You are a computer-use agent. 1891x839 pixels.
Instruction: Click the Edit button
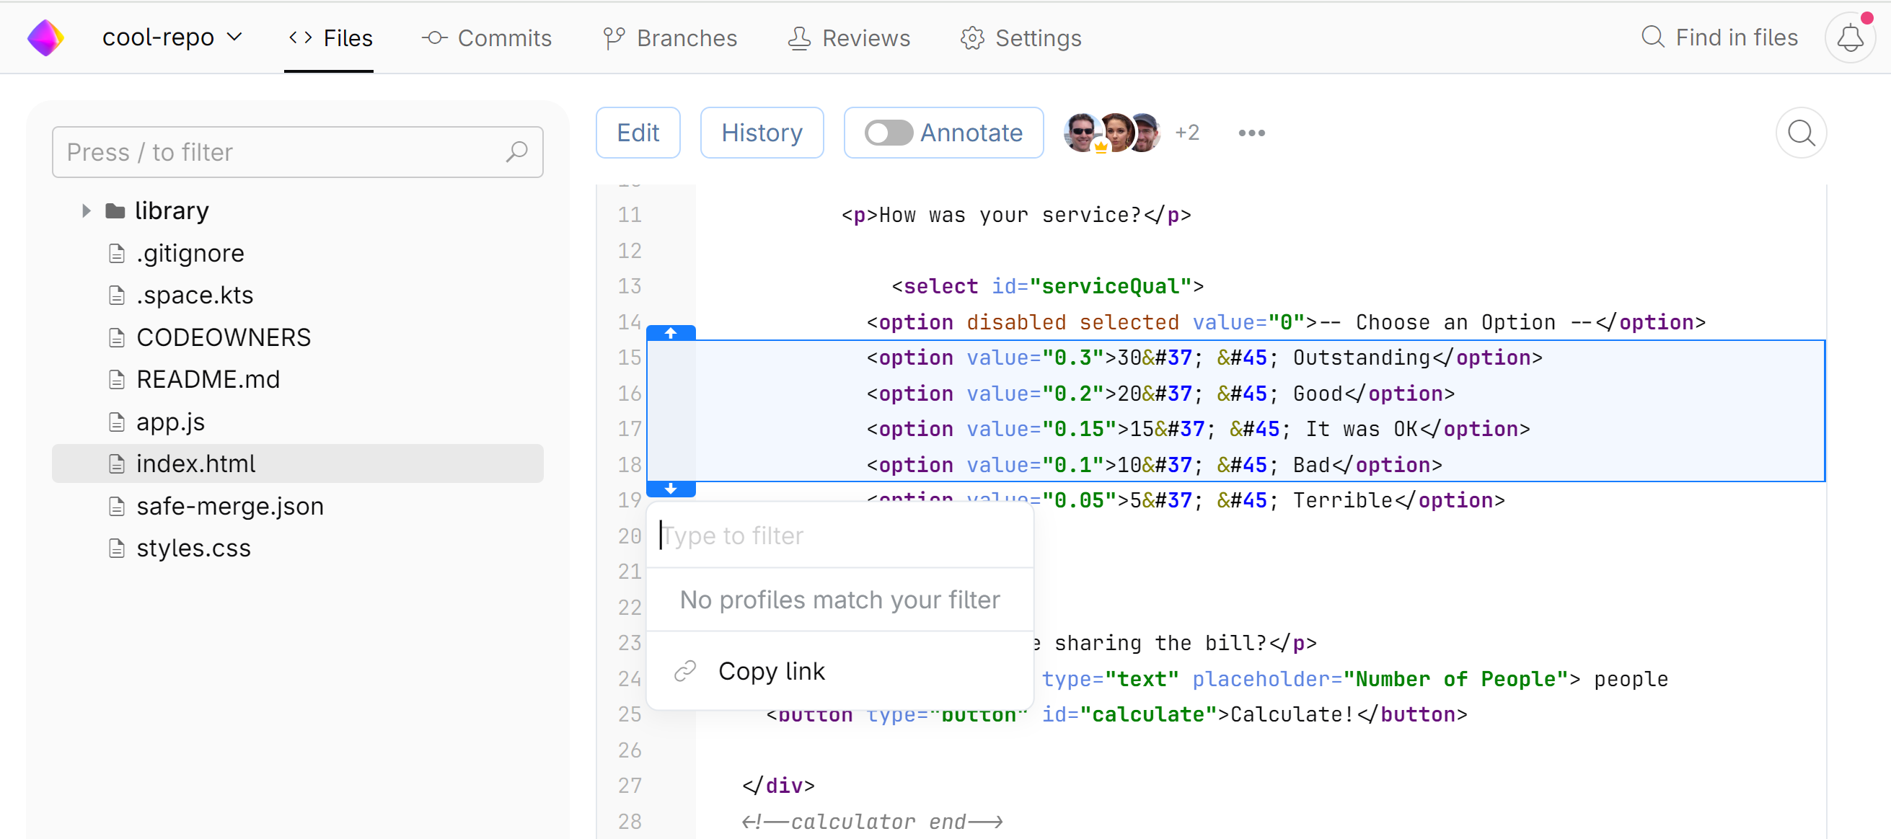(x=638, y=133)
